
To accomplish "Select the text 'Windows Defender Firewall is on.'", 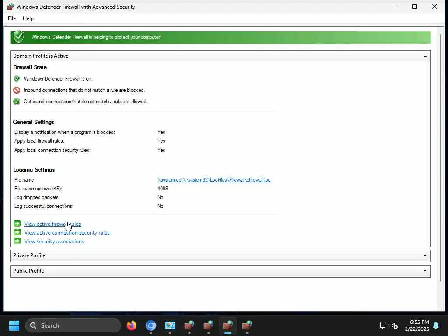I will click(x=58, y=79).
